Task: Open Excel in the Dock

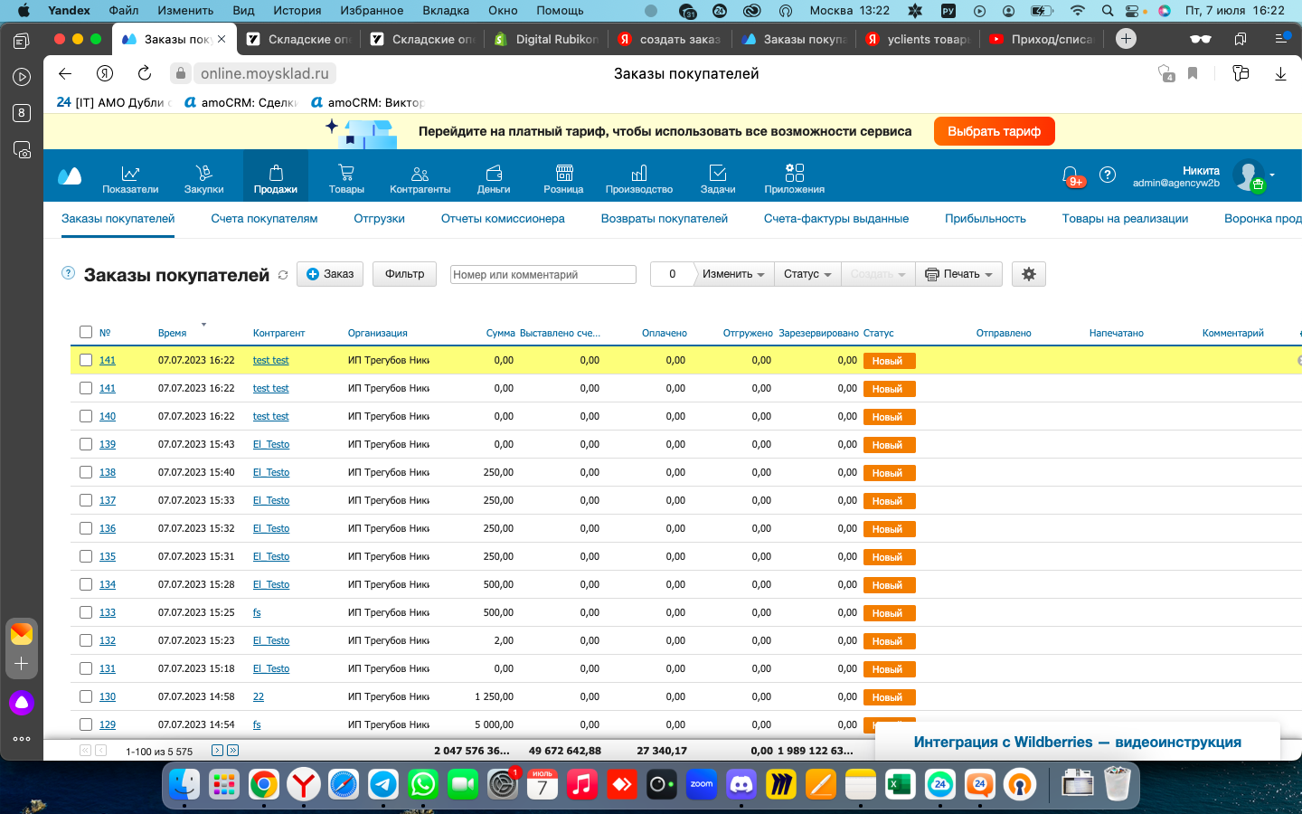Action: point(901,784)
